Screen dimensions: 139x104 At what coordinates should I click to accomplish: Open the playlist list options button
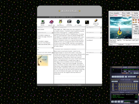[x=136, y=102]
